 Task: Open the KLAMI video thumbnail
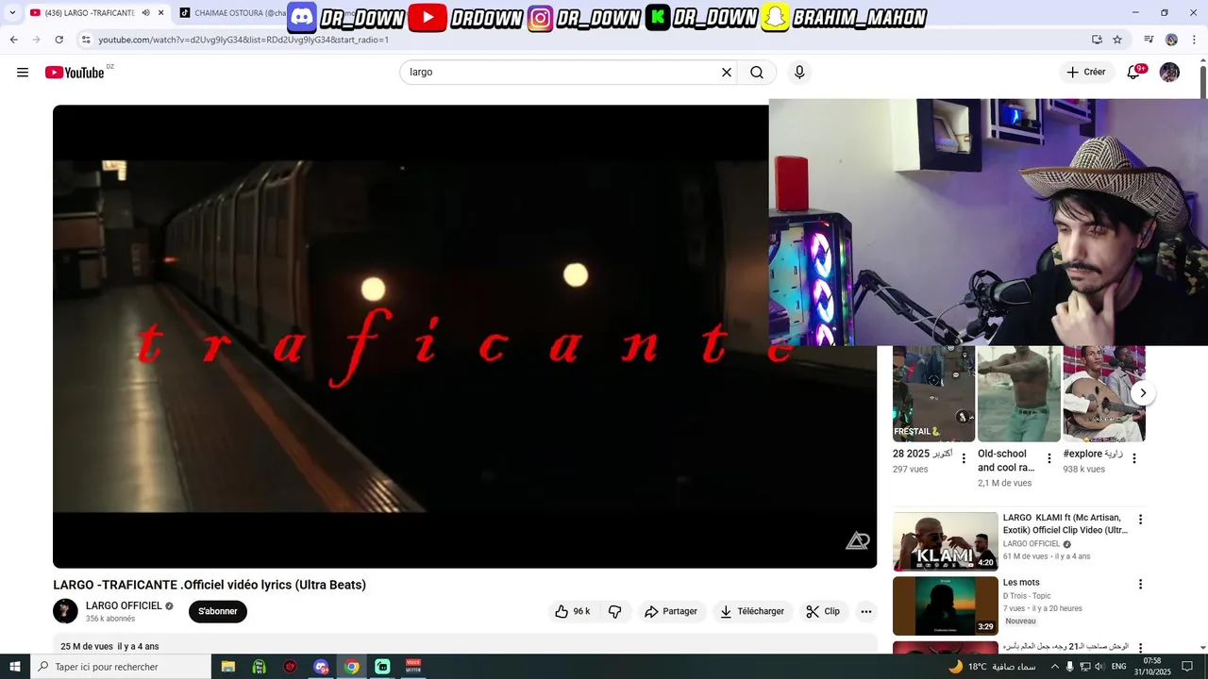(x=945, y=541)
